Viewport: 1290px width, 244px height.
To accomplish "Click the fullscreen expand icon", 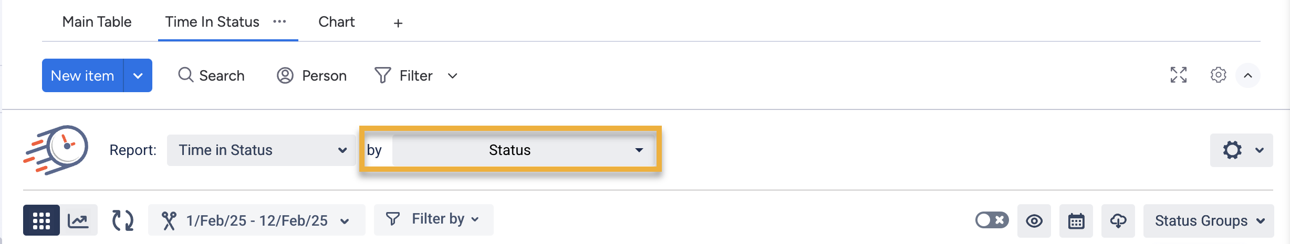I will click(1178, 75).
